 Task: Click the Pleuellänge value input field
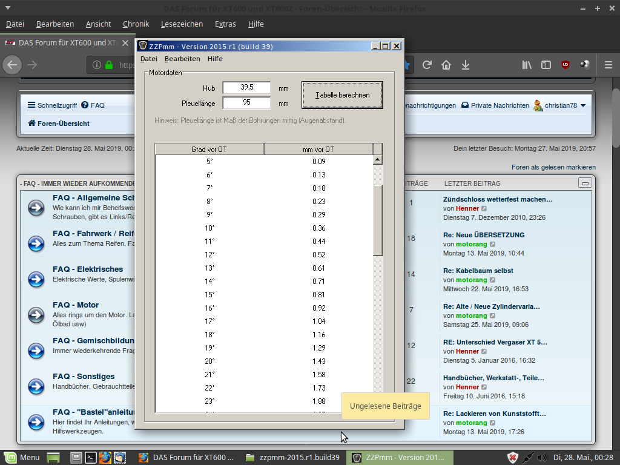[x=246, y=103]
